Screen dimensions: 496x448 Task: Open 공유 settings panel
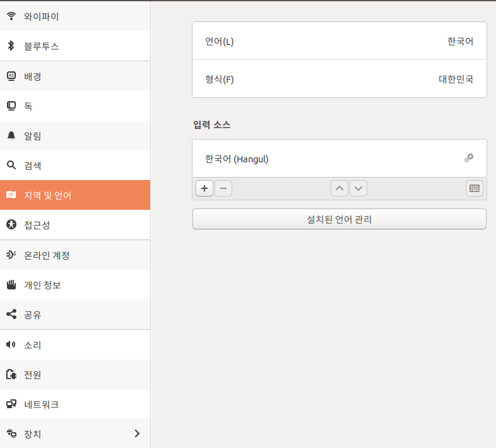[x=75, y=314]
